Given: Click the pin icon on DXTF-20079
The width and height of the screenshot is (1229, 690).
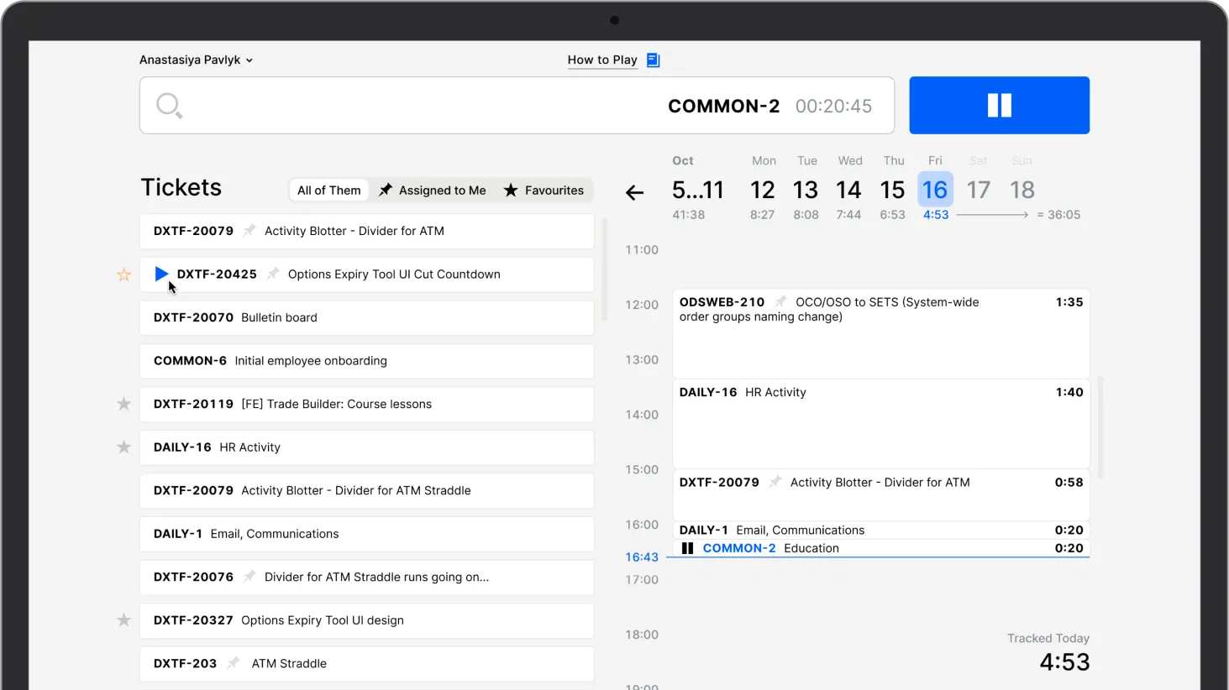Looking at the screenshot, I should 249,231.
